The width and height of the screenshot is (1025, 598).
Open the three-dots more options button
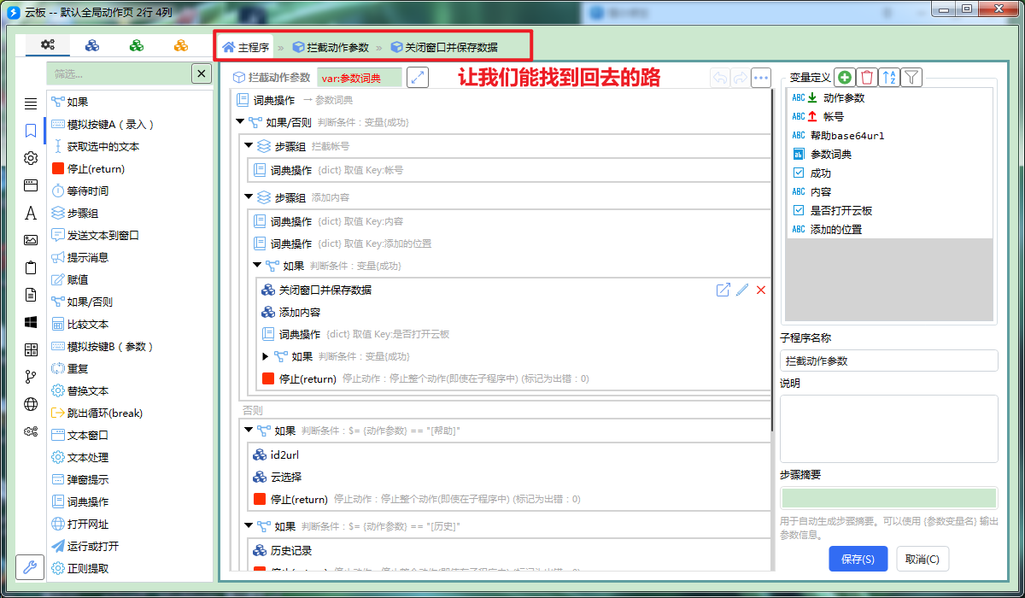coord(760,78)
